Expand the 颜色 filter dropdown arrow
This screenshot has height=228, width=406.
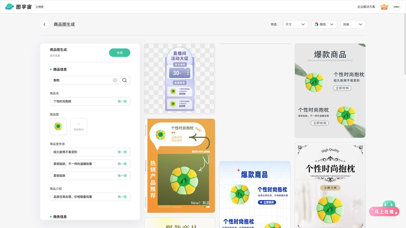[332, 24]
